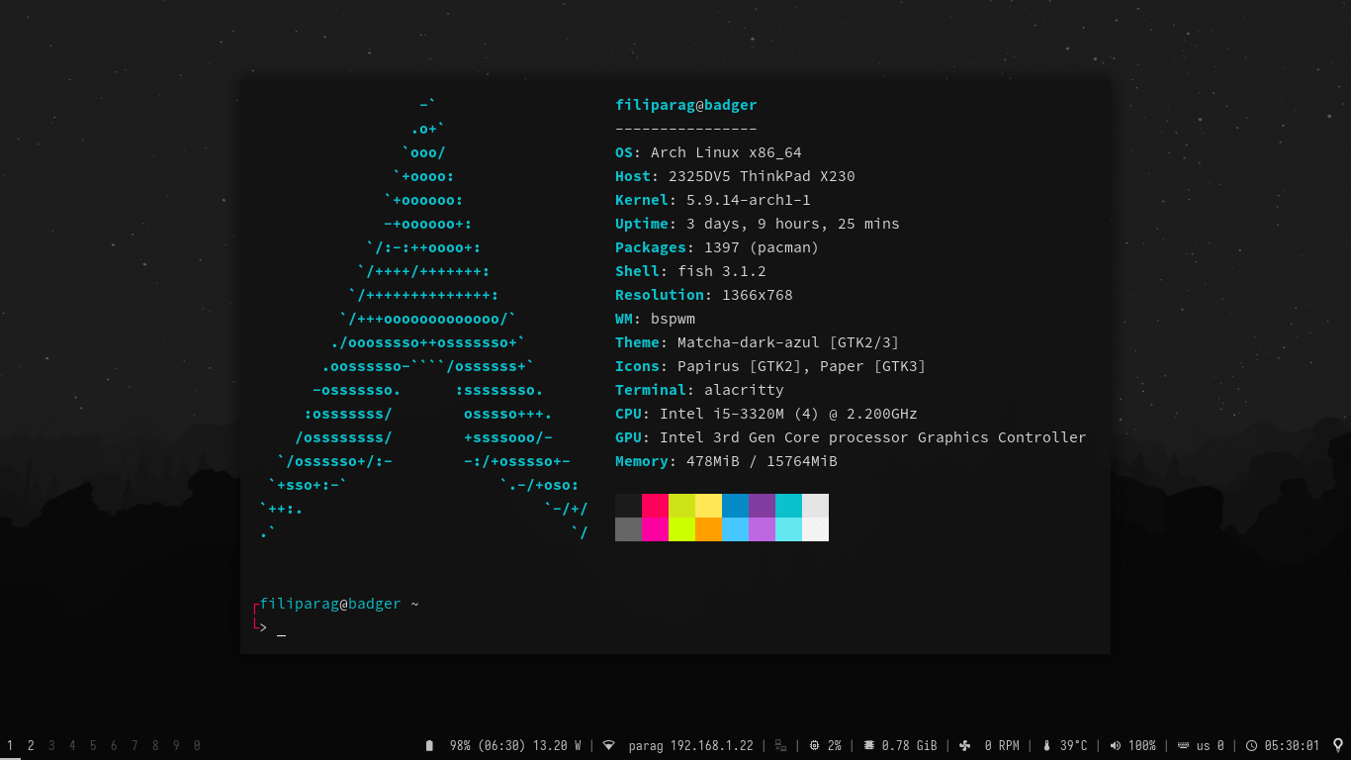Click the Wi-Fi signal icon in polybar
The height and width of the screenshot is (760, 1351).
tap(608, 745)
